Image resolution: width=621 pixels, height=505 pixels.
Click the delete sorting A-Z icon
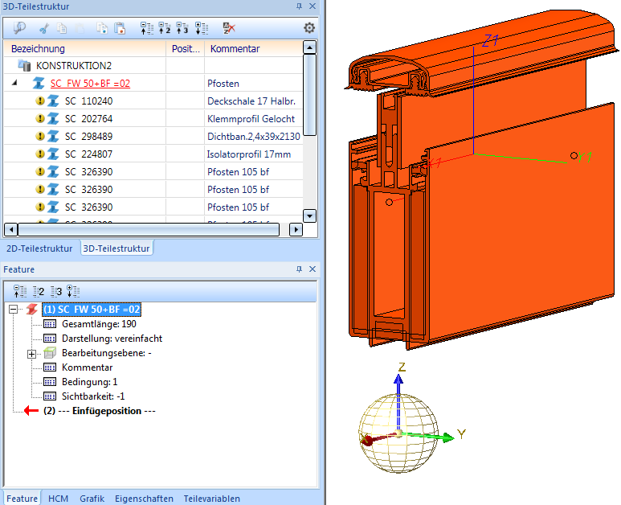coord(230,27)
